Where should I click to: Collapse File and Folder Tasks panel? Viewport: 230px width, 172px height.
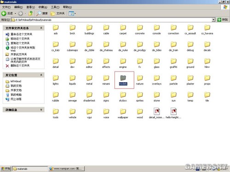[41, 28]
